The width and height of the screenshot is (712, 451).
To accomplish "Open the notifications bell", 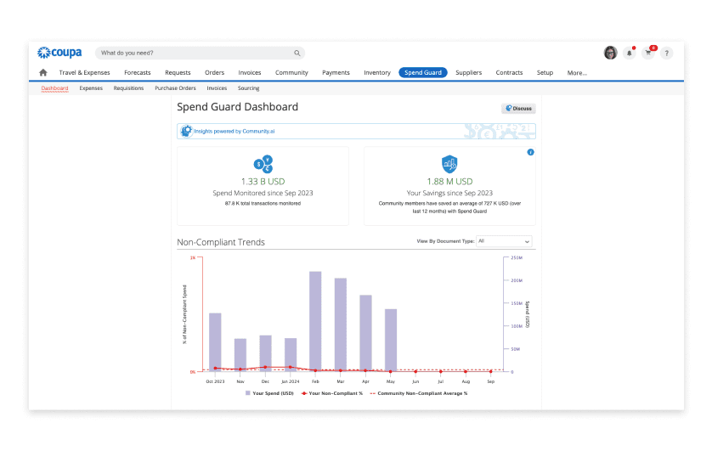I will pos(630,54).
